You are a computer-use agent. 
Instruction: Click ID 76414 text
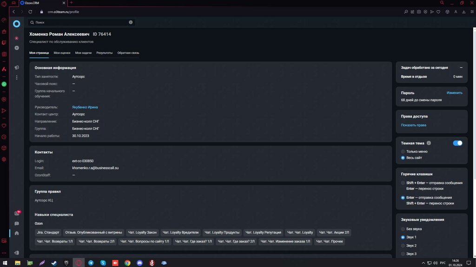(102, 34)
